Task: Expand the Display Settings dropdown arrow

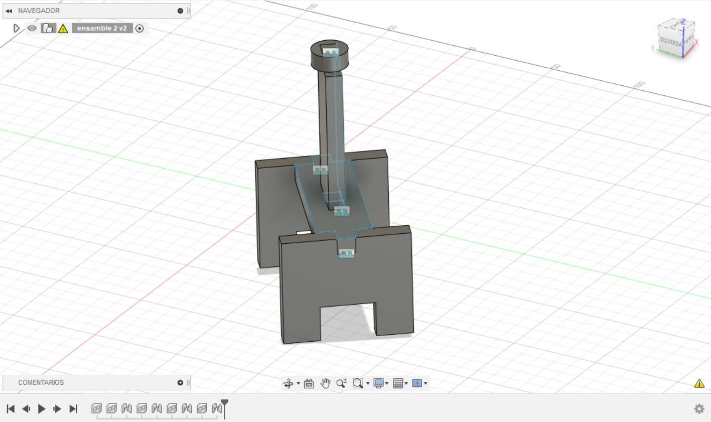Action: [387, 383]
